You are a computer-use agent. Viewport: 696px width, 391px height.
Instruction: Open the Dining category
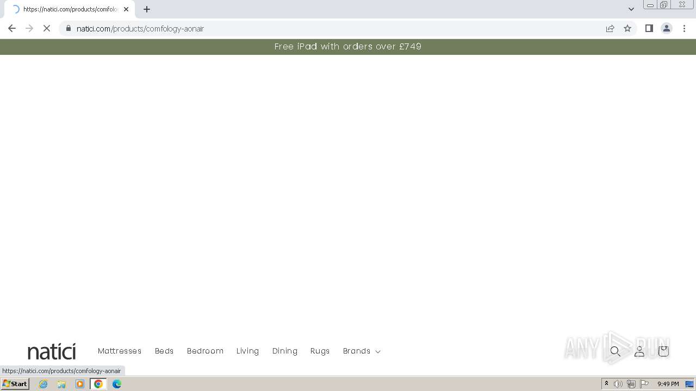285,351
